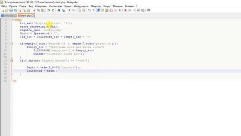The width and height of the screenshot is (241, 136).
Task: Print the document via printer icon
Action: coord(29,10)
